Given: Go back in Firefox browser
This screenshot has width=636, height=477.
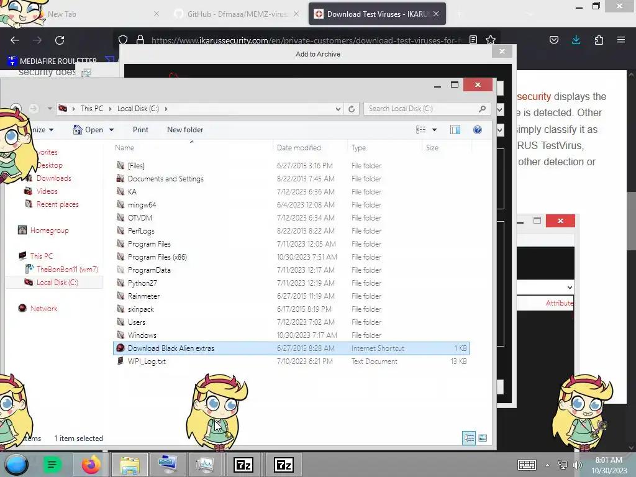Looking at the screenshot, I should click(15, 40).
